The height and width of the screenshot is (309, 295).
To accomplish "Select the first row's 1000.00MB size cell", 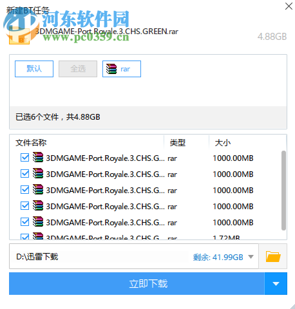I will pyautogui.click(x=233, y=158).
